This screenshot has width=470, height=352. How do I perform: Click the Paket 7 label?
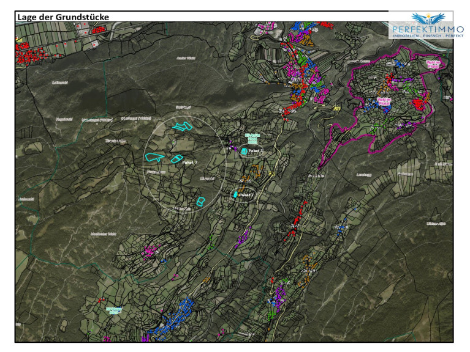[x=189, y=163]
